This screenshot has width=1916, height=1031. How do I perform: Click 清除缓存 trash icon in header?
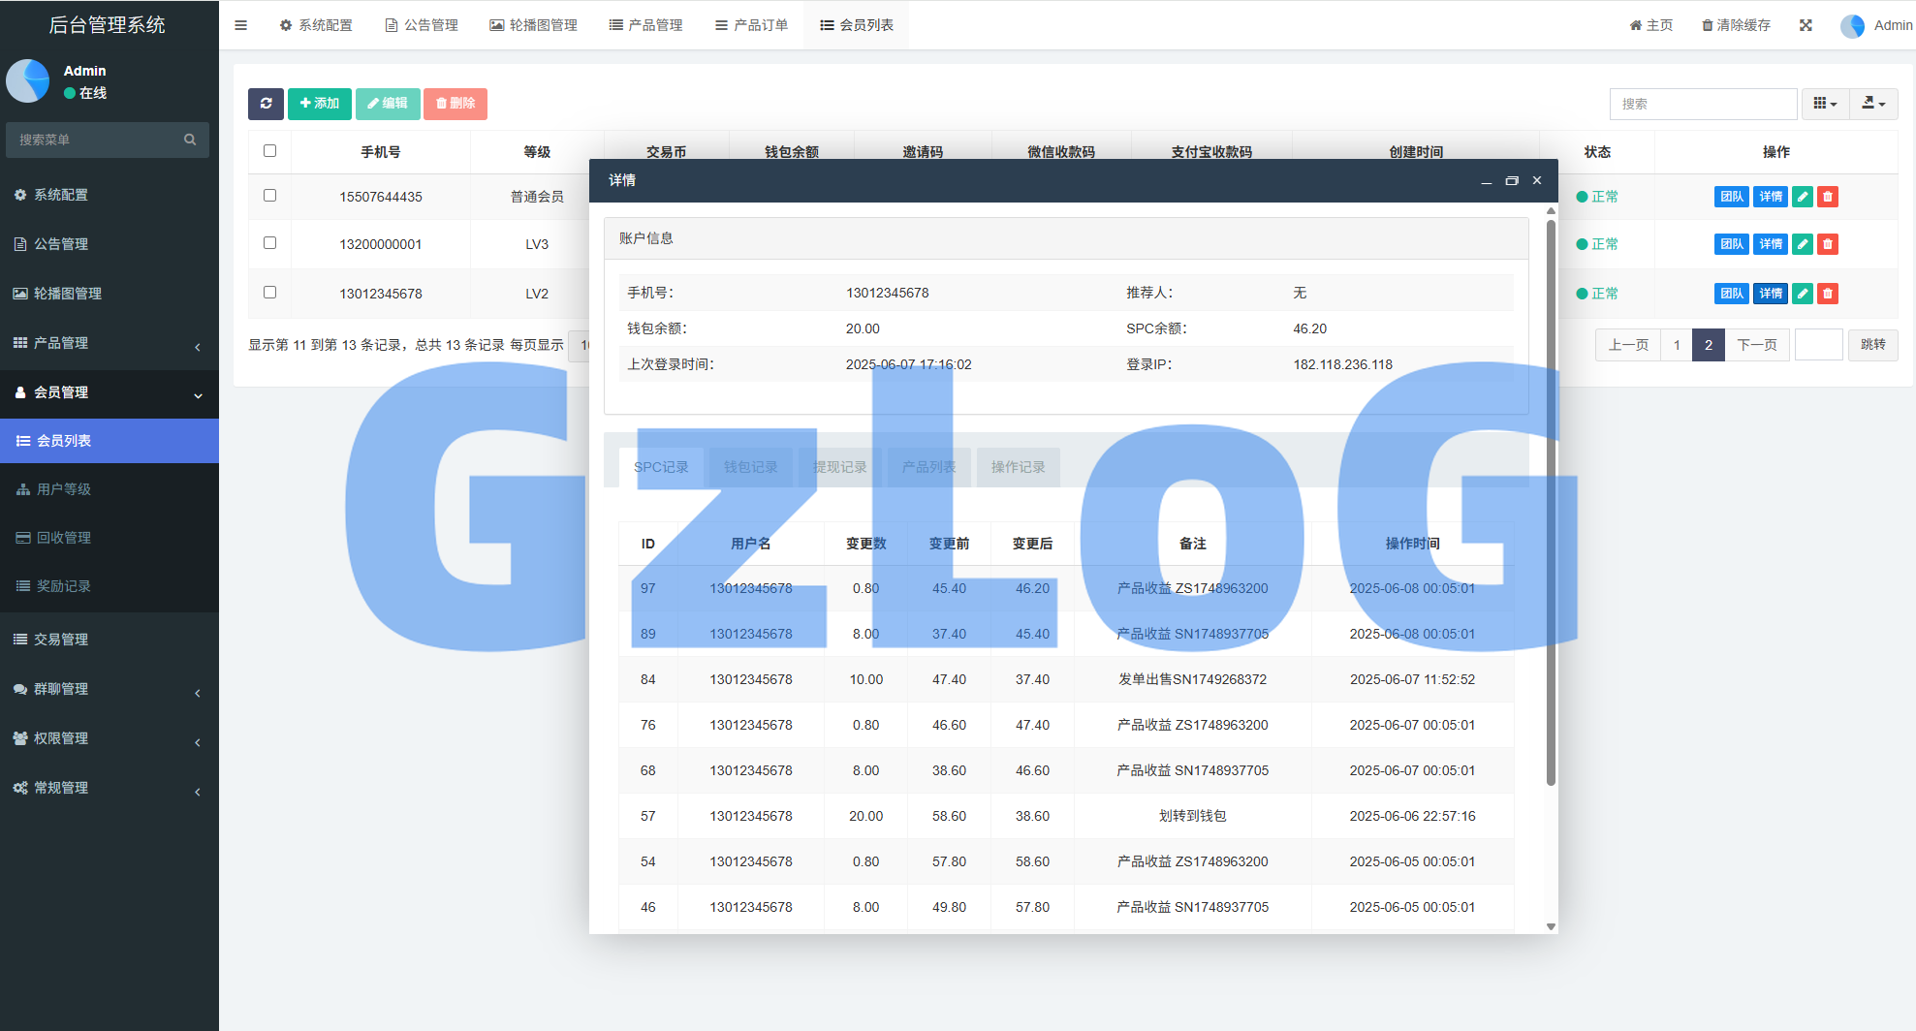point(1708,25)
